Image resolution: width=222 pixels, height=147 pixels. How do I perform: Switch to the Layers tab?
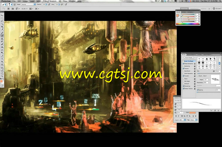[x=199, y=55]
